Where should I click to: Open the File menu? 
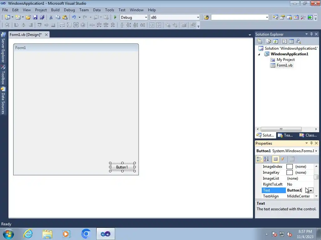pyautogui.click(x=5, y=10)
